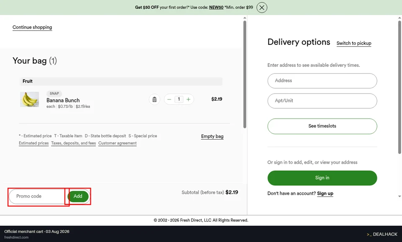Click the green Add promo button

coord(78,196)
